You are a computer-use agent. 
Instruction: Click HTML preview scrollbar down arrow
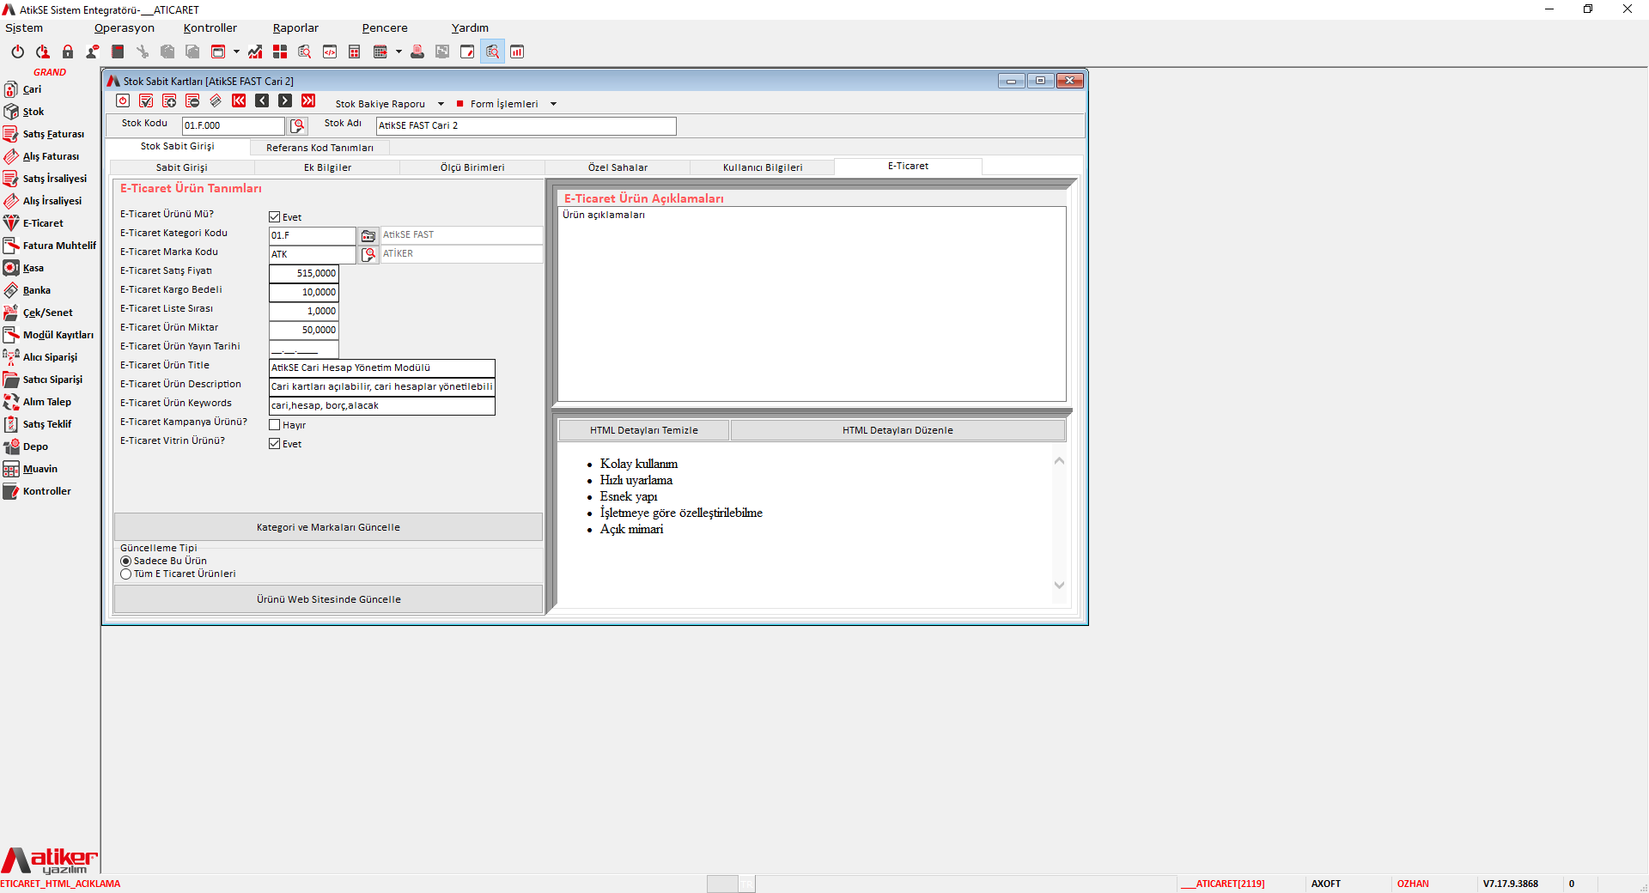coord(1059,585)
